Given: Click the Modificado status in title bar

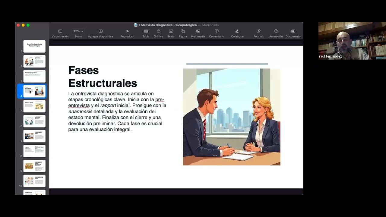Looking at the screenshot, I should pyautogui.click(x=210, y=25).
